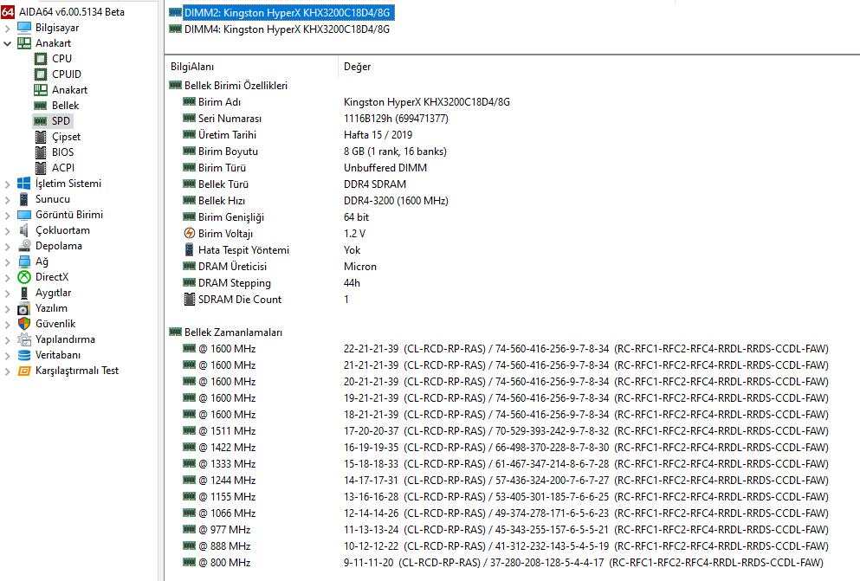Click the AIDA64 root icon in the tree
860x581 pixels.
pyautogui.click(x=8, y=11)
